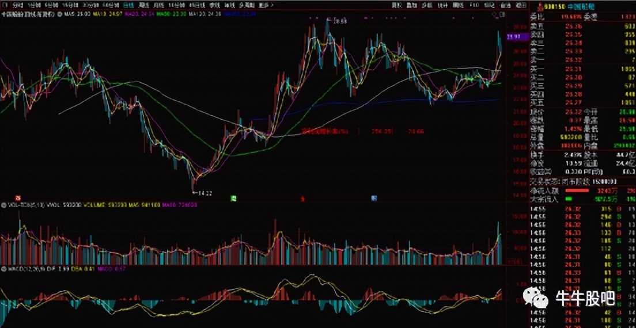Click the 14.22 low price marker
Screen dimensions: 636x328
coord(202,193)
